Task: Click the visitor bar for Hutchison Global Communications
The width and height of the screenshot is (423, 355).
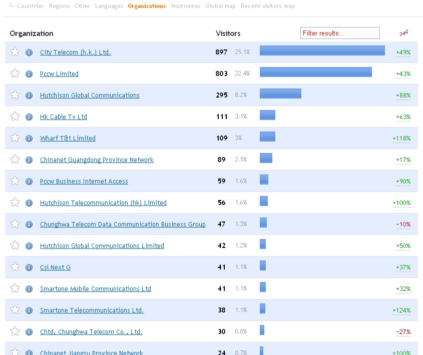Action: click(x=280, y=93)
